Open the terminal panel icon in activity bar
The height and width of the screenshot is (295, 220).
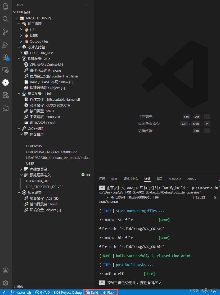(x=6, y=108)
